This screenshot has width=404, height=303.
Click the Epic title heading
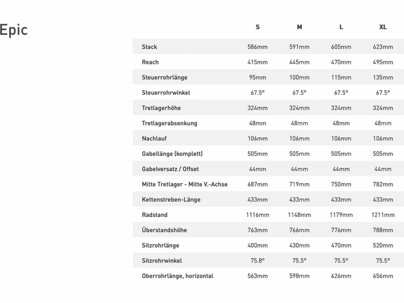[14, 30]
